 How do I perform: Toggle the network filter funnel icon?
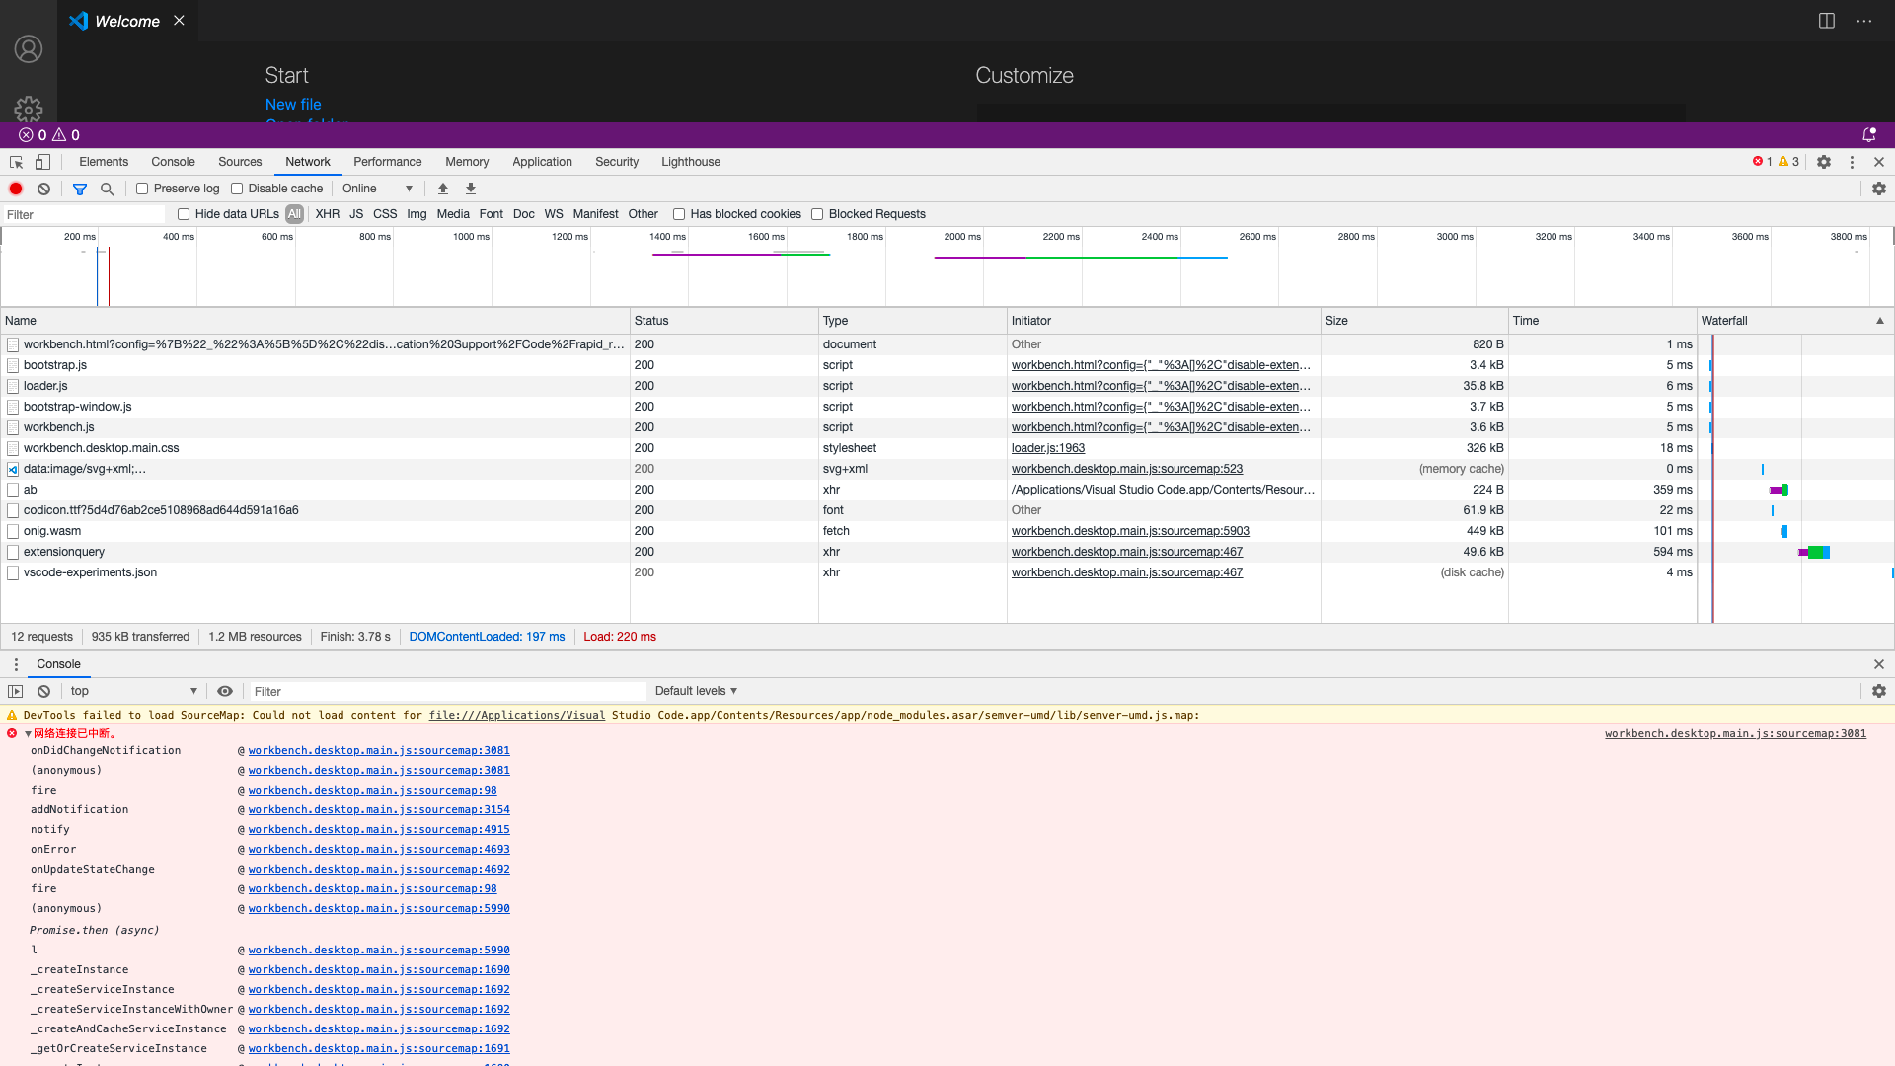point(80,189)
